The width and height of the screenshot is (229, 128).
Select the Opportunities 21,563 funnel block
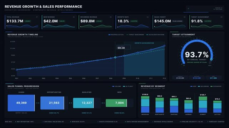[x=52, y=103]
